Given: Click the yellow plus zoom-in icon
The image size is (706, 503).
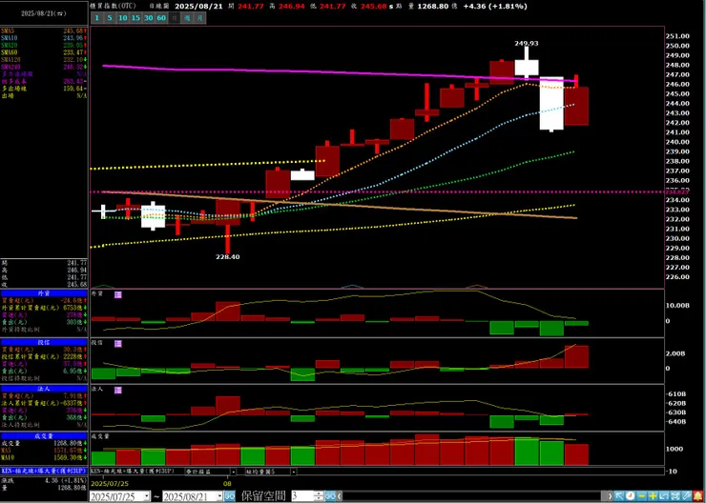Looking at the screenshot, I should pos(653,495).
